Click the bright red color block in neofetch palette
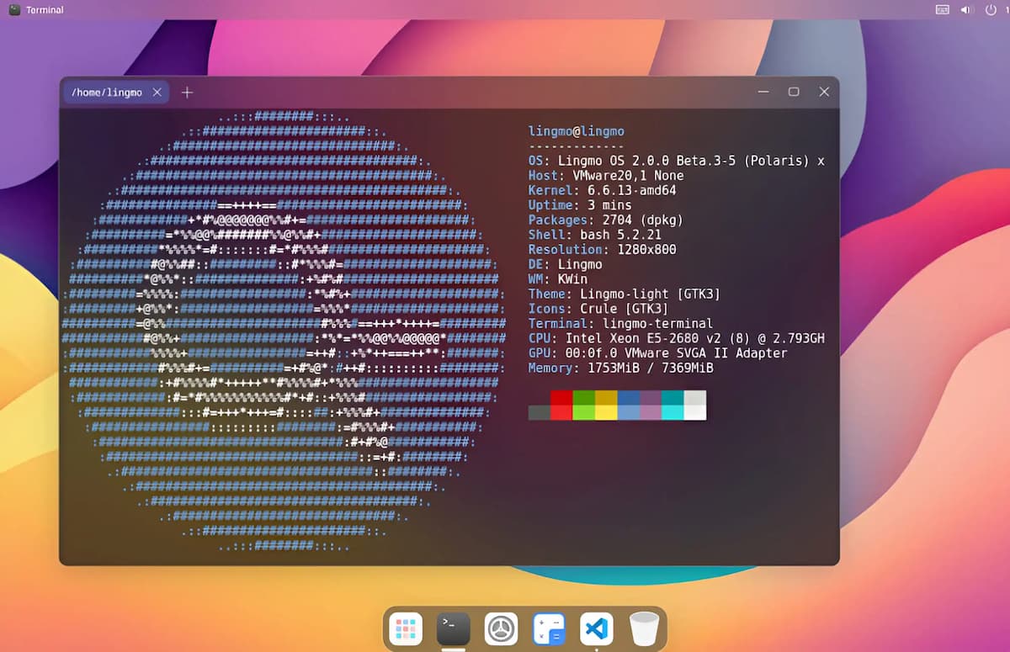The image size is (1010, 652). pos(561,412)
